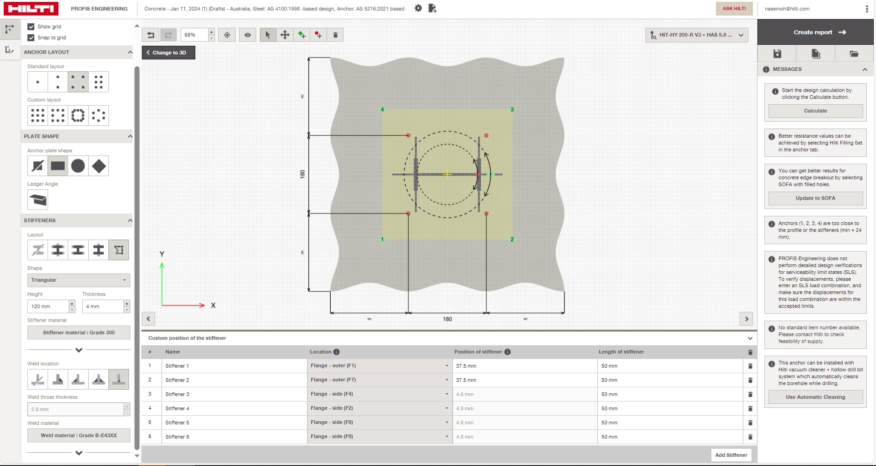Click the zoom-to-fit crosshair icon
The width and height of the screenshot is (876, 466).
(227, 35)
